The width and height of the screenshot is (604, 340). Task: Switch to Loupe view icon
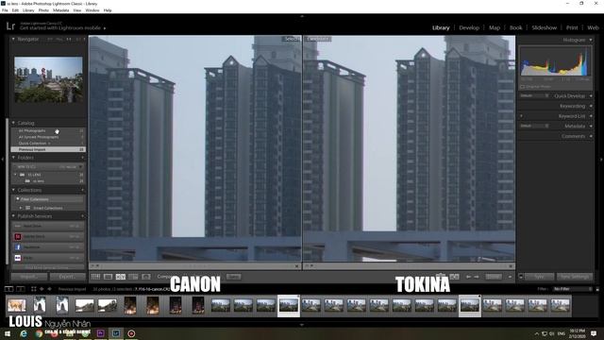(108, 277)
